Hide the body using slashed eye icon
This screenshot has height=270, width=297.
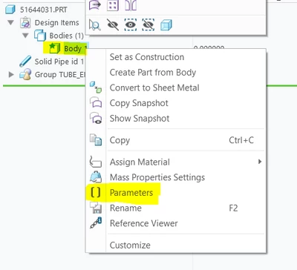tap(113, 24)
